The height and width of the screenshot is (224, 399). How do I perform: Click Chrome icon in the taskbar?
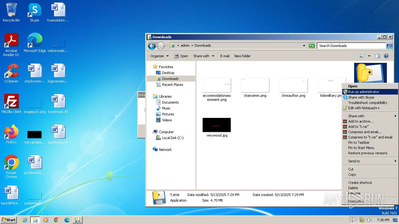(56, 220)
